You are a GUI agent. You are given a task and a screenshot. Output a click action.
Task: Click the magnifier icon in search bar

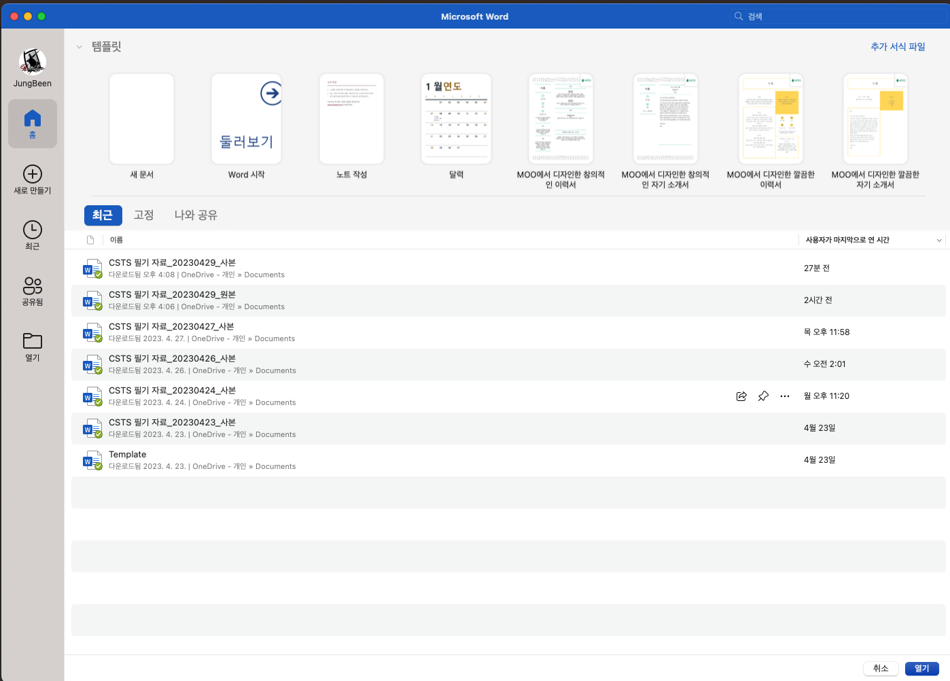point(739,16)
